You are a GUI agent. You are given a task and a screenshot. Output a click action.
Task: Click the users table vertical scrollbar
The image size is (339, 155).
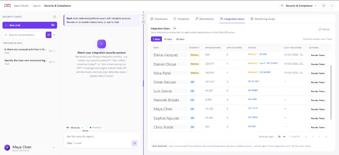click(331, 92)
